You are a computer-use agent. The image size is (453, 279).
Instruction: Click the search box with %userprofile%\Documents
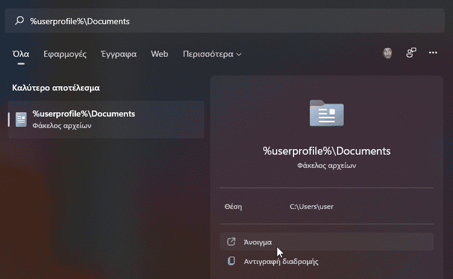[x=225, y=21]
